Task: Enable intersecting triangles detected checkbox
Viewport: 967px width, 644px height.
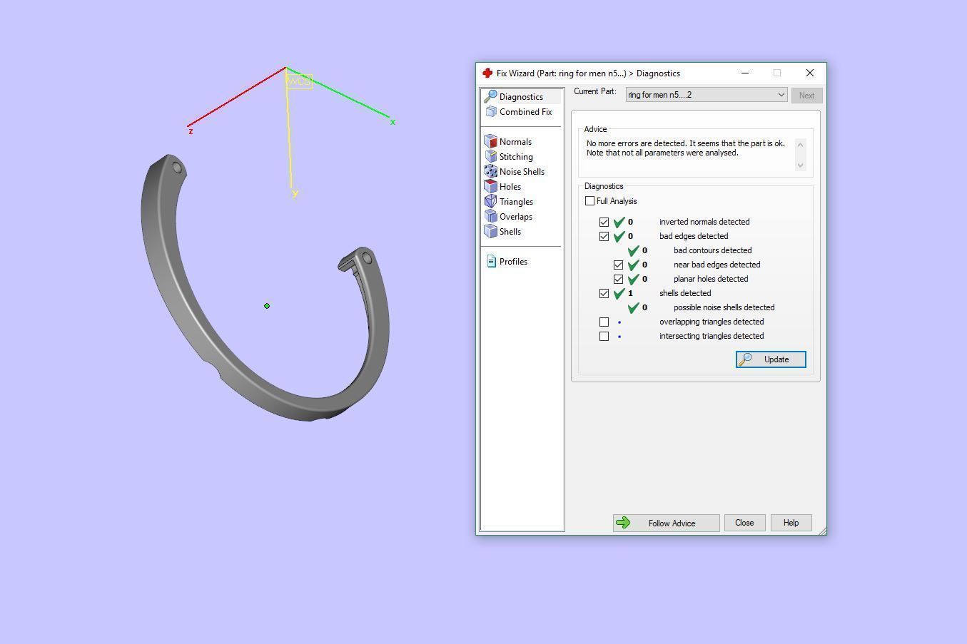Action: (x=604, y=336)
